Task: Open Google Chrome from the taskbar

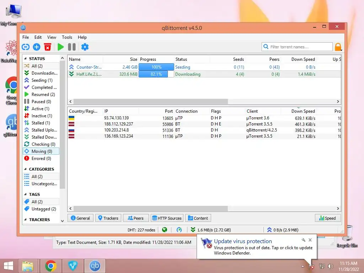Action: 51,266
